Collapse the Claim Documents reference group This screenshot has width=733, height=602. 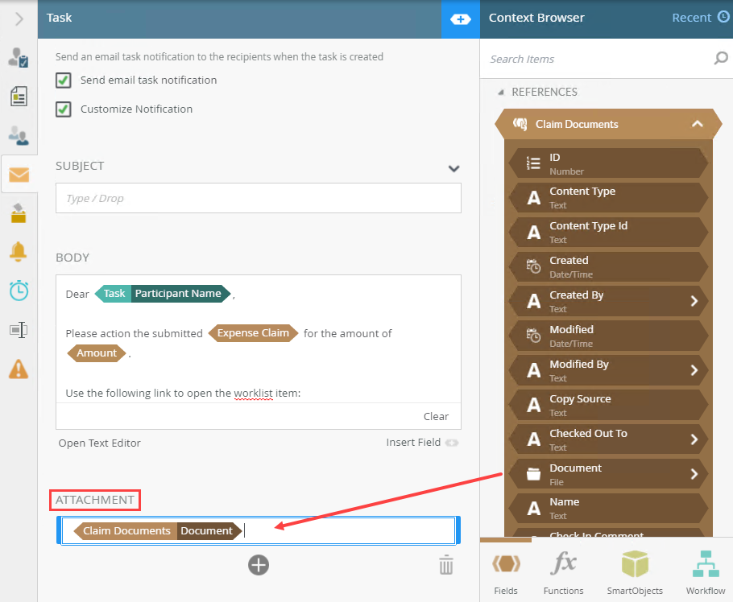[x=698, y=124]
